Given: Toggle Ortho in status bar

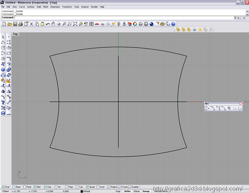Looking at the screenshot, I should (x=127, y=191).
